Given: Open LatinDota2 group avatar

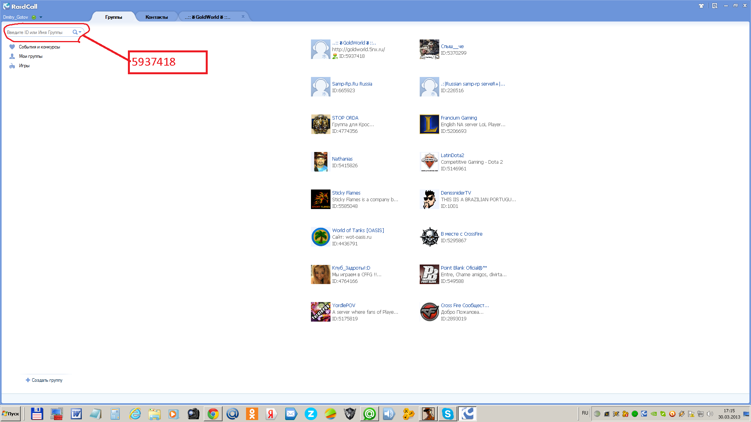Looking at the screenshot, I should pyautogui.click(x=429, y=162).
